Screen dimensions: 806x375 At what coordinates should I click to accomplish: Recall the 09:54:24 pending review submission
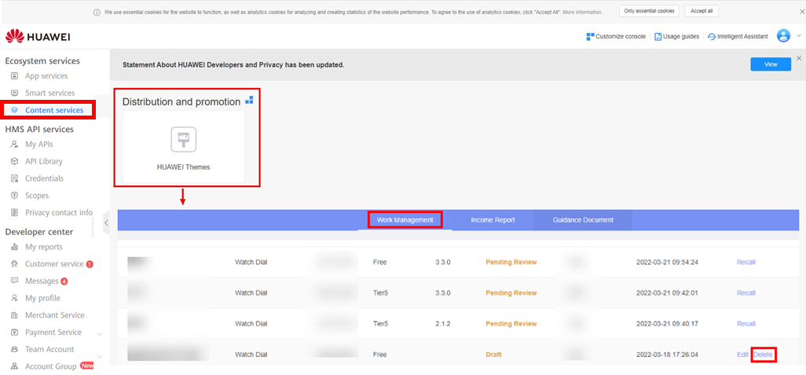(746, 262)
